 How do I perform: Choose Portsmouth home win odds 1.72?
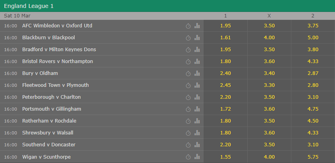225,109
